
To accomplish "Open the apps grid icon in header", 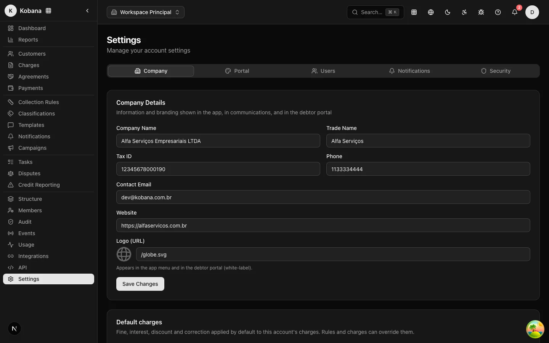I will pyautogui.click(x=414, y=12).
